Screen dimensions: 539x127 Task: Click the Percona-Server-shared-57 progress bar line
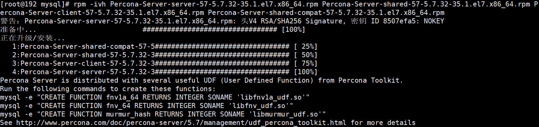click(165, 55)
